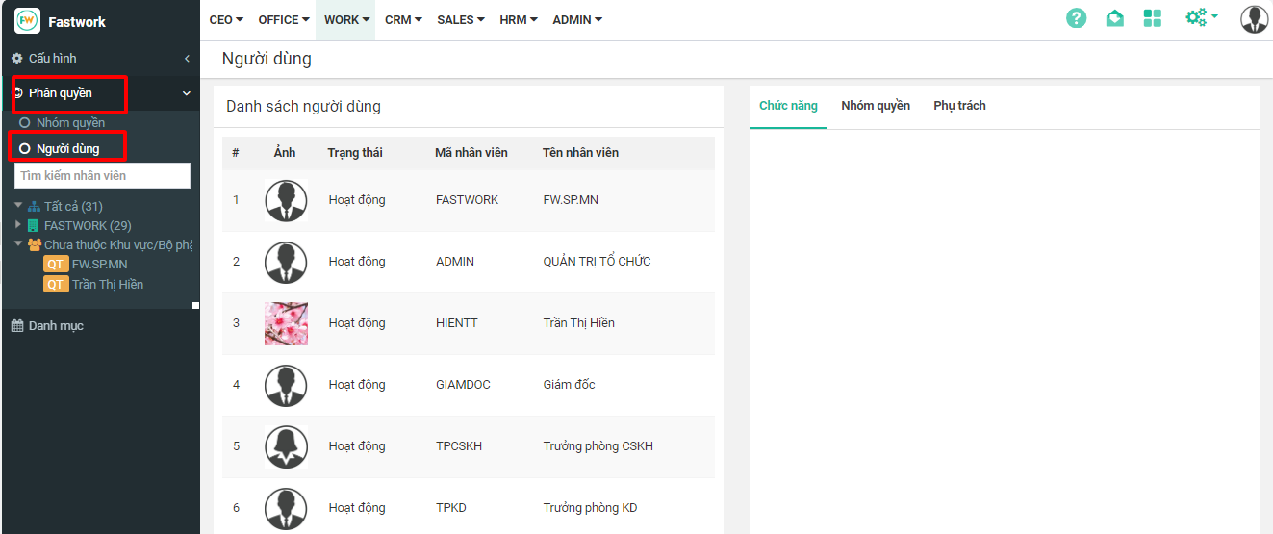Open the apps grid icon

pyautogui.click(x=1152, y=18)
